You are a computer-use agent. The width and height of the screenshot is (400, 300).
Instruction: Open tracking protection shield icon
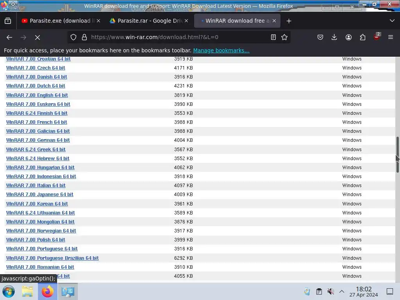coord(73,37)
